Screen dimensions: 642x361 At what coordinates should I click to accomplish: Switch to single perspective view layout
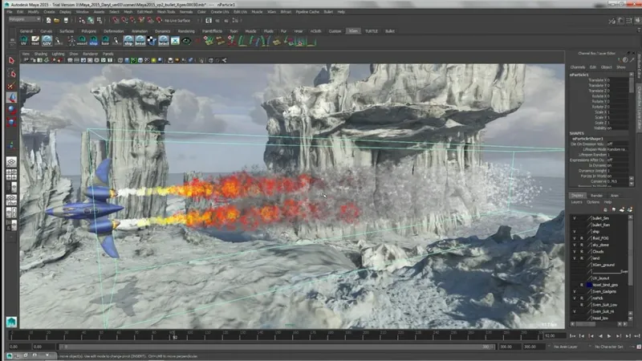[x=11, y=162]
